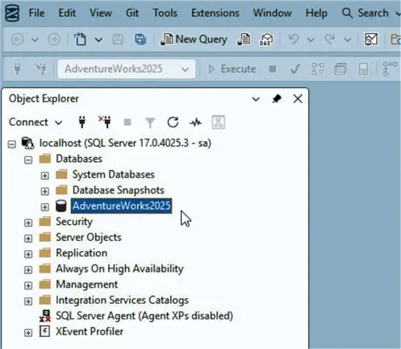
Task: Open the Object Explorer window position dropdown
Action: click(x=256, y=99)
